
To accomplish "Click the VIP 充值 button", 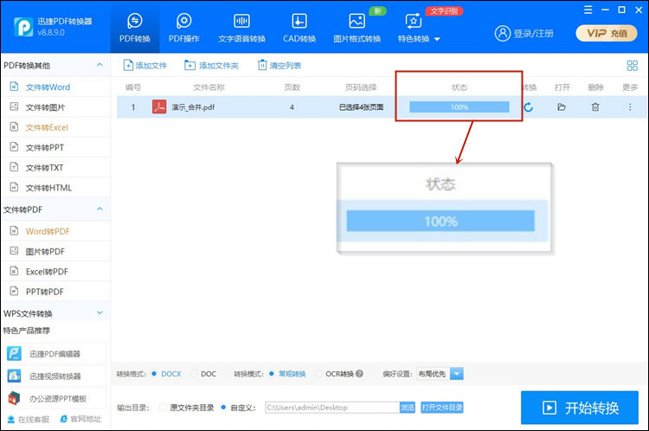I will (x=607, y=33).
